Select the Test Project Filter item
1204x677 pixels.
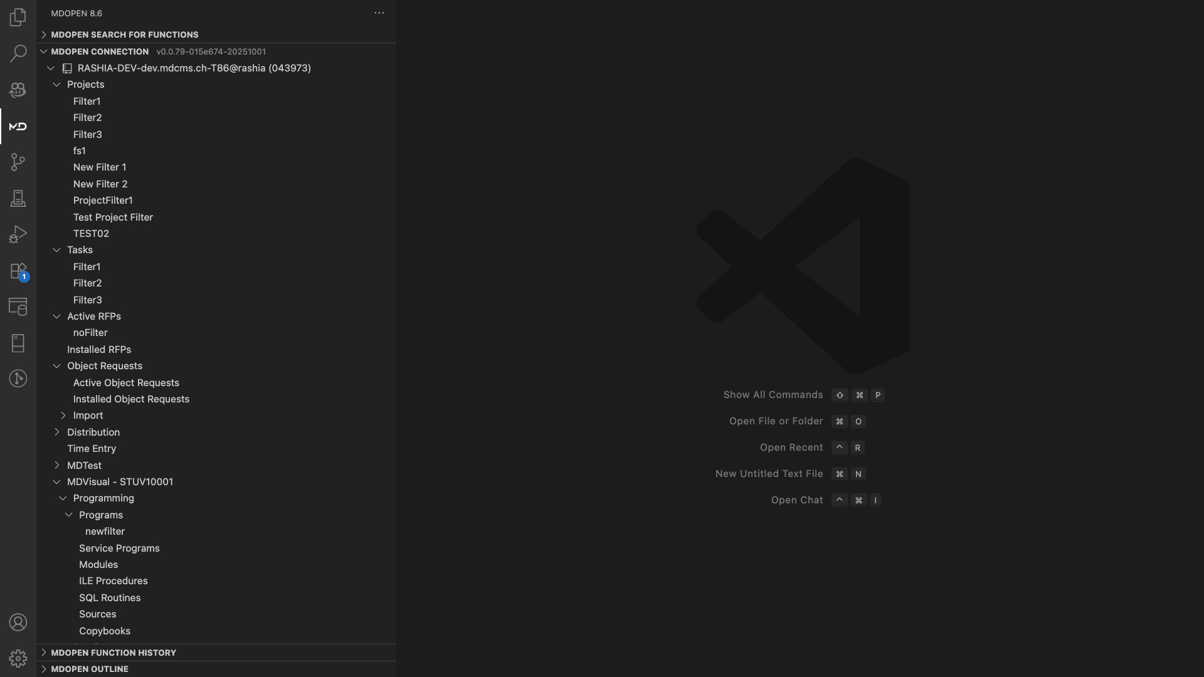[113, 217]
